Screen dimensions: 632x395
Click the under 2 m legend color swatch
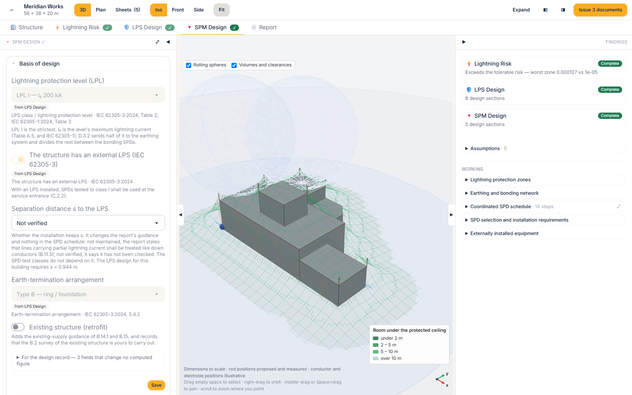pos(376,338)
